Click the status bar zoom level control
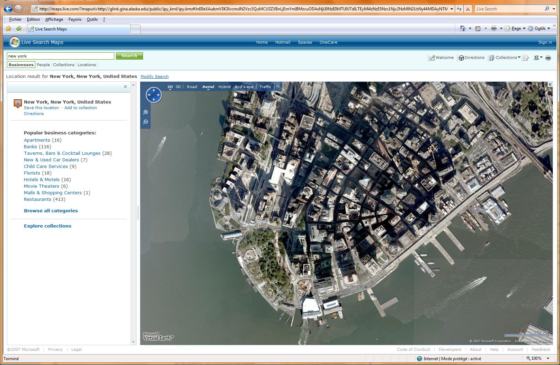This screenshot has height=365, width=560. 538,358
